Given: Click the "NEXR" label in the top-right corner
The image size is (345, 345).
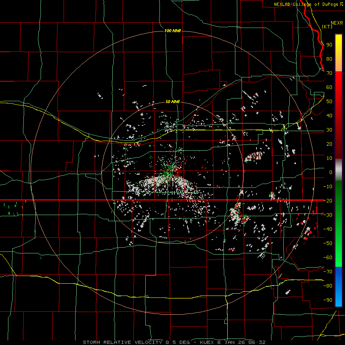Looking at the screenshot, I should tap(337, 23).
